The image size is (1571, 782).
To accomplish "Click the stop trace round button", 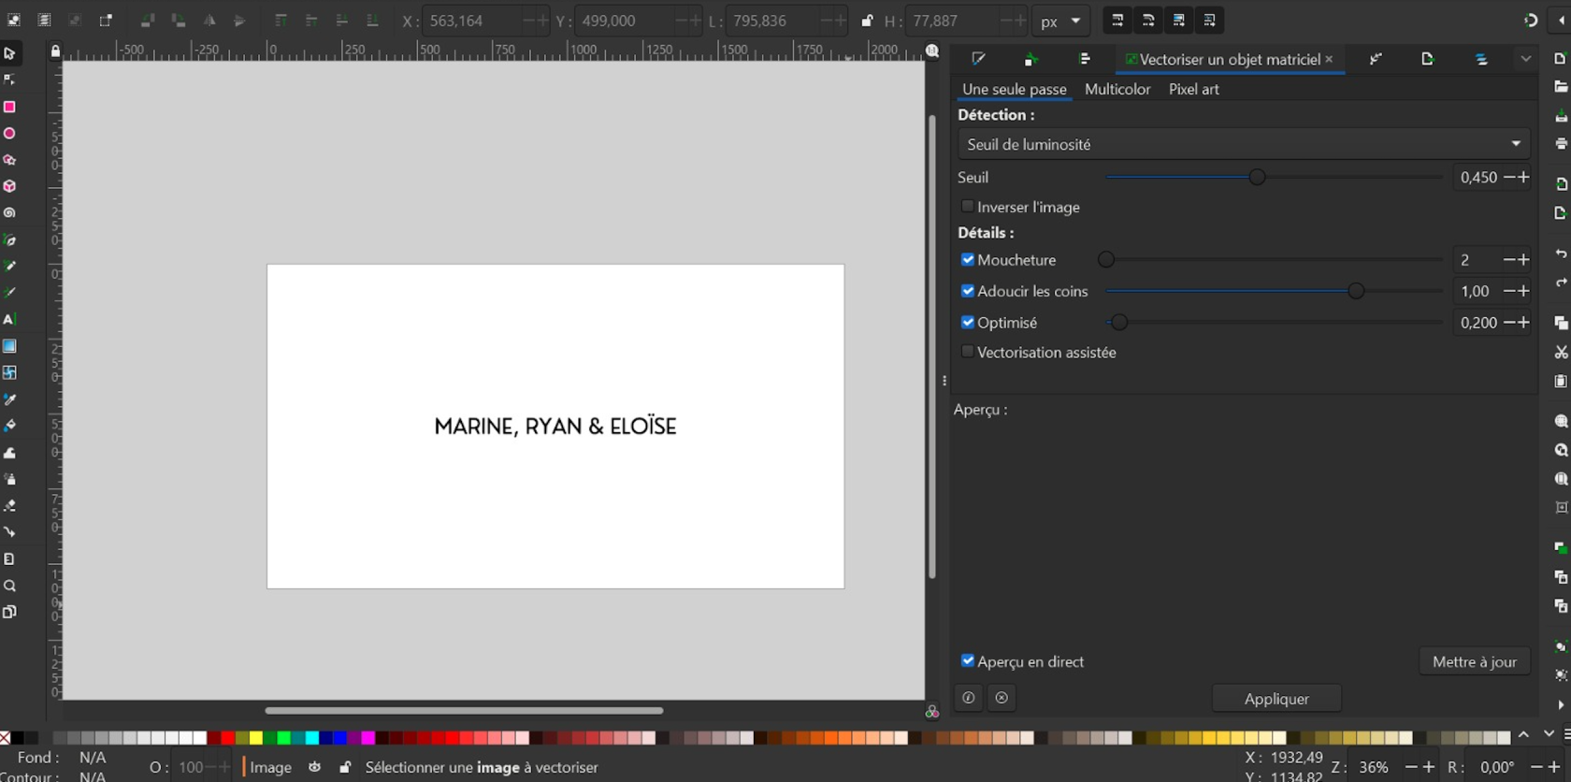I will pyautogui.click(x=1002, y=698).
